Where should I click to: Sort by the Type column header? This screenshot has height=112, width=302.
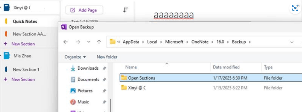(268, 67)
